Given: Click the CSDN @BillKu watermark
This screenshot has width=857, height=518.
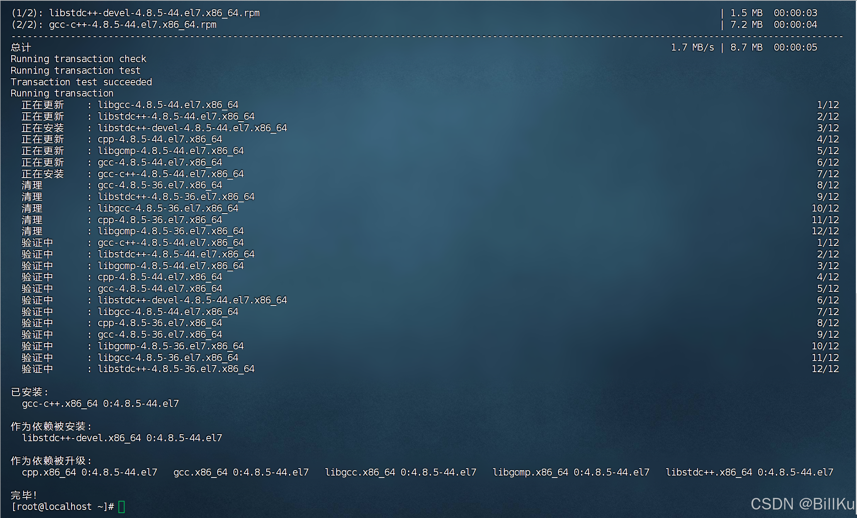Looking at the screenshot, I should [x=803, y=504].
